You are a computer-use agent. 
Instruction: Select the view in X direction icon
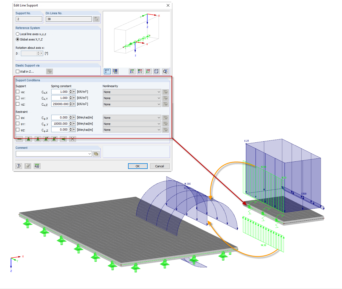(x=132, y=71)
